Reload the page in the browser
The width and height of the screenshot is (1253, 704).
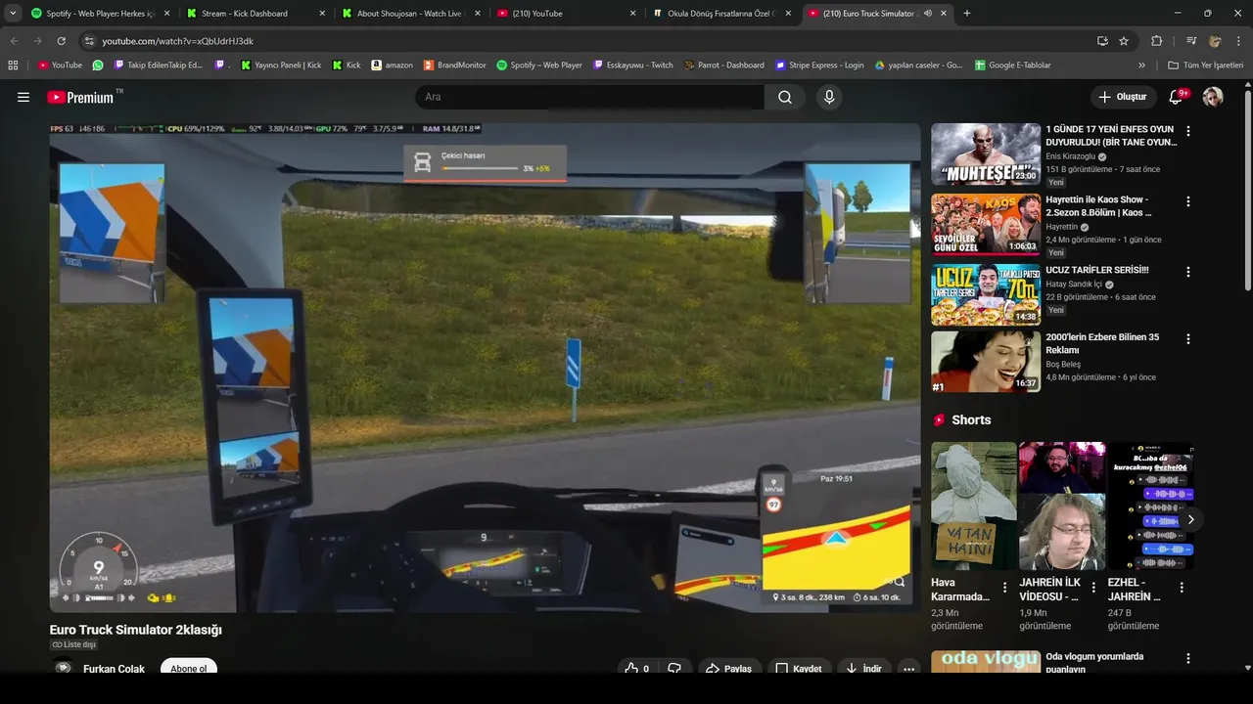(61, 41)
